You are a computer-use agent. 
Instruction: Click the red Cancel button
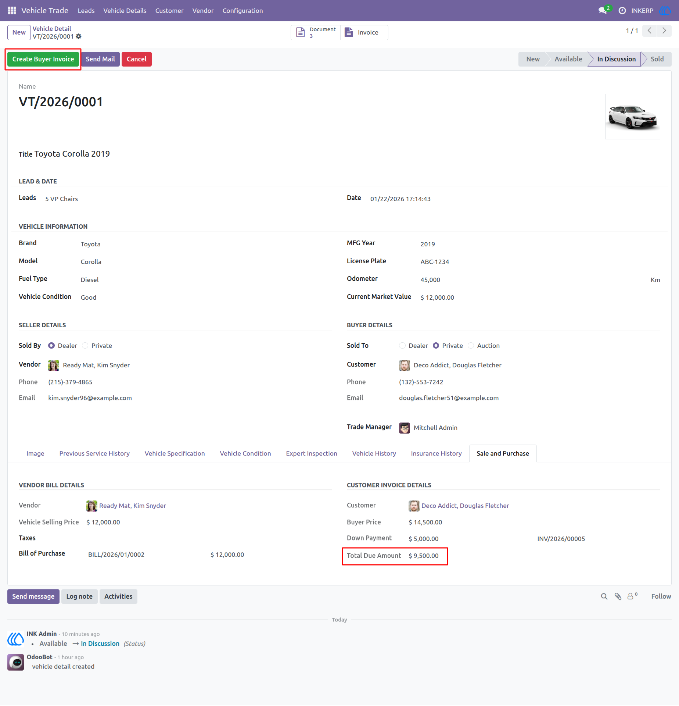click(x=137, y=59)
